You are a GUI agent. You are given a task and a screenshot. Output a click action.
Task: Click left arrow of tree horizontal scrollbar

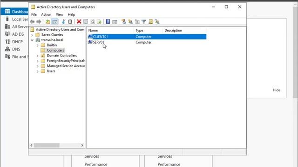31,145
